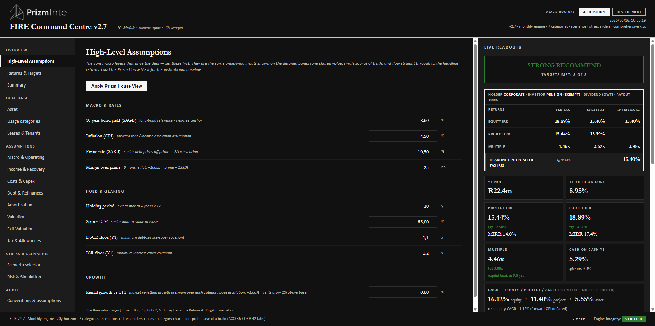The image size is (655, 326).
Task: Open Returns & Targets section
Action: (37, 73)
